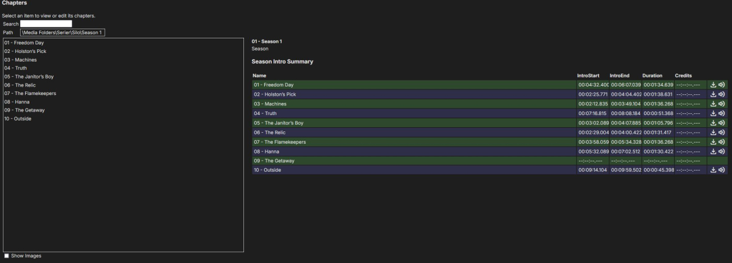Click download icon for The Janitor's Boy row
This screenshot has width=732, height=263.
click(714, 123)
